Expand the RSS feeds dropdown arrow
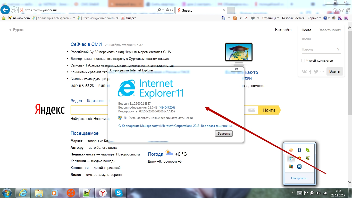The height and width of the screenshot is (198, 352). (x=240, y=18)
